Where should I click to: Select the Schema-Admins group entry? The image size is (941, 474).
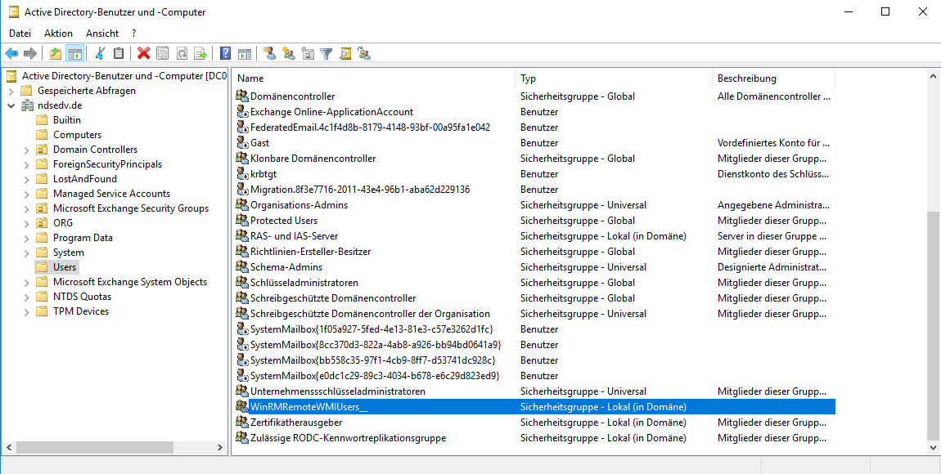(286, 267)
